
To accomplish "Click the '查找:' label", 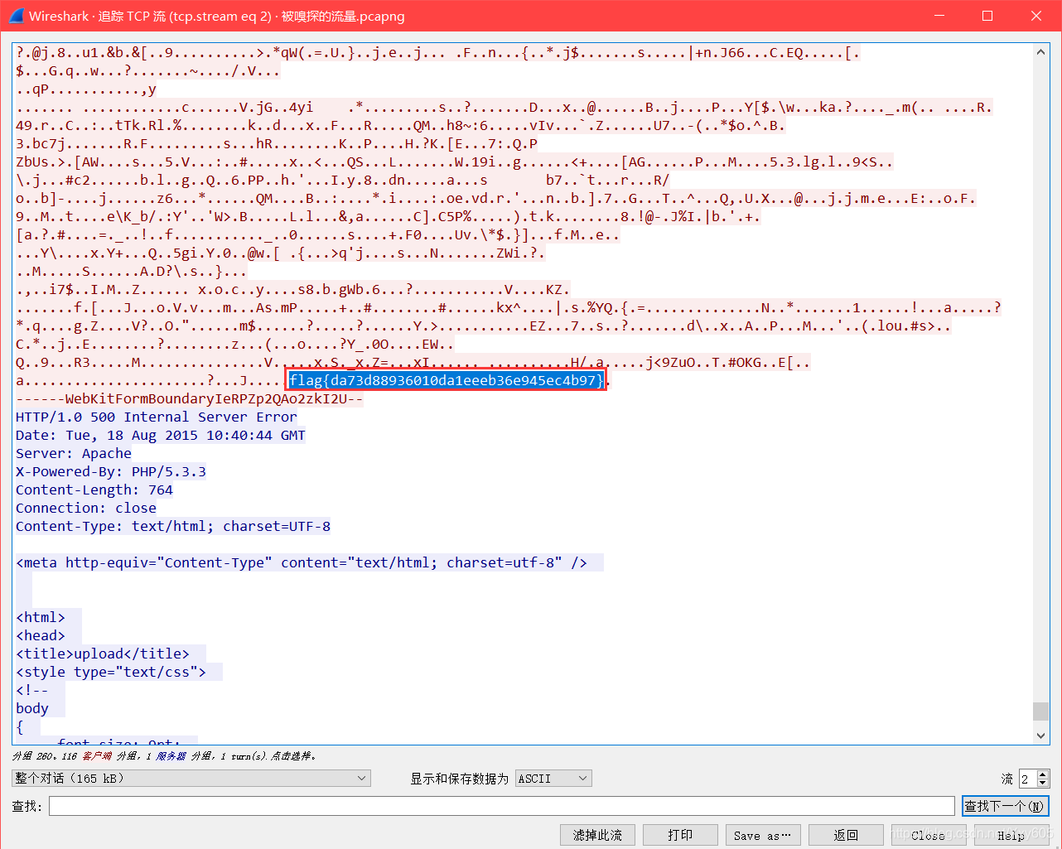I will pyautogui.click(x=27, y=806).
